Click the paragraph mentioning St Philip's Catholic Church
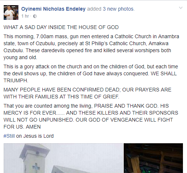Screen dimensions: 187x173 tap(91, 47)
